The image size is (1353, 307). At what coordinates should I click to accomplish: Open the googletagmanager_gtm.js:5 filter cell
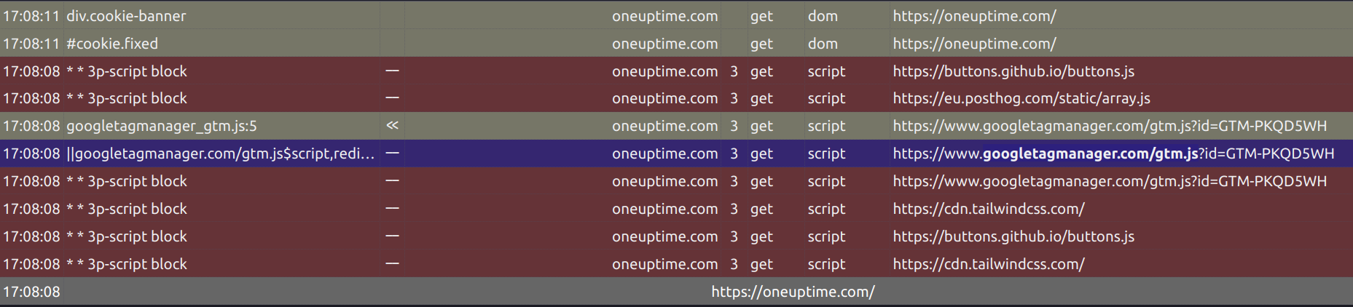click(x=162, y=126)
